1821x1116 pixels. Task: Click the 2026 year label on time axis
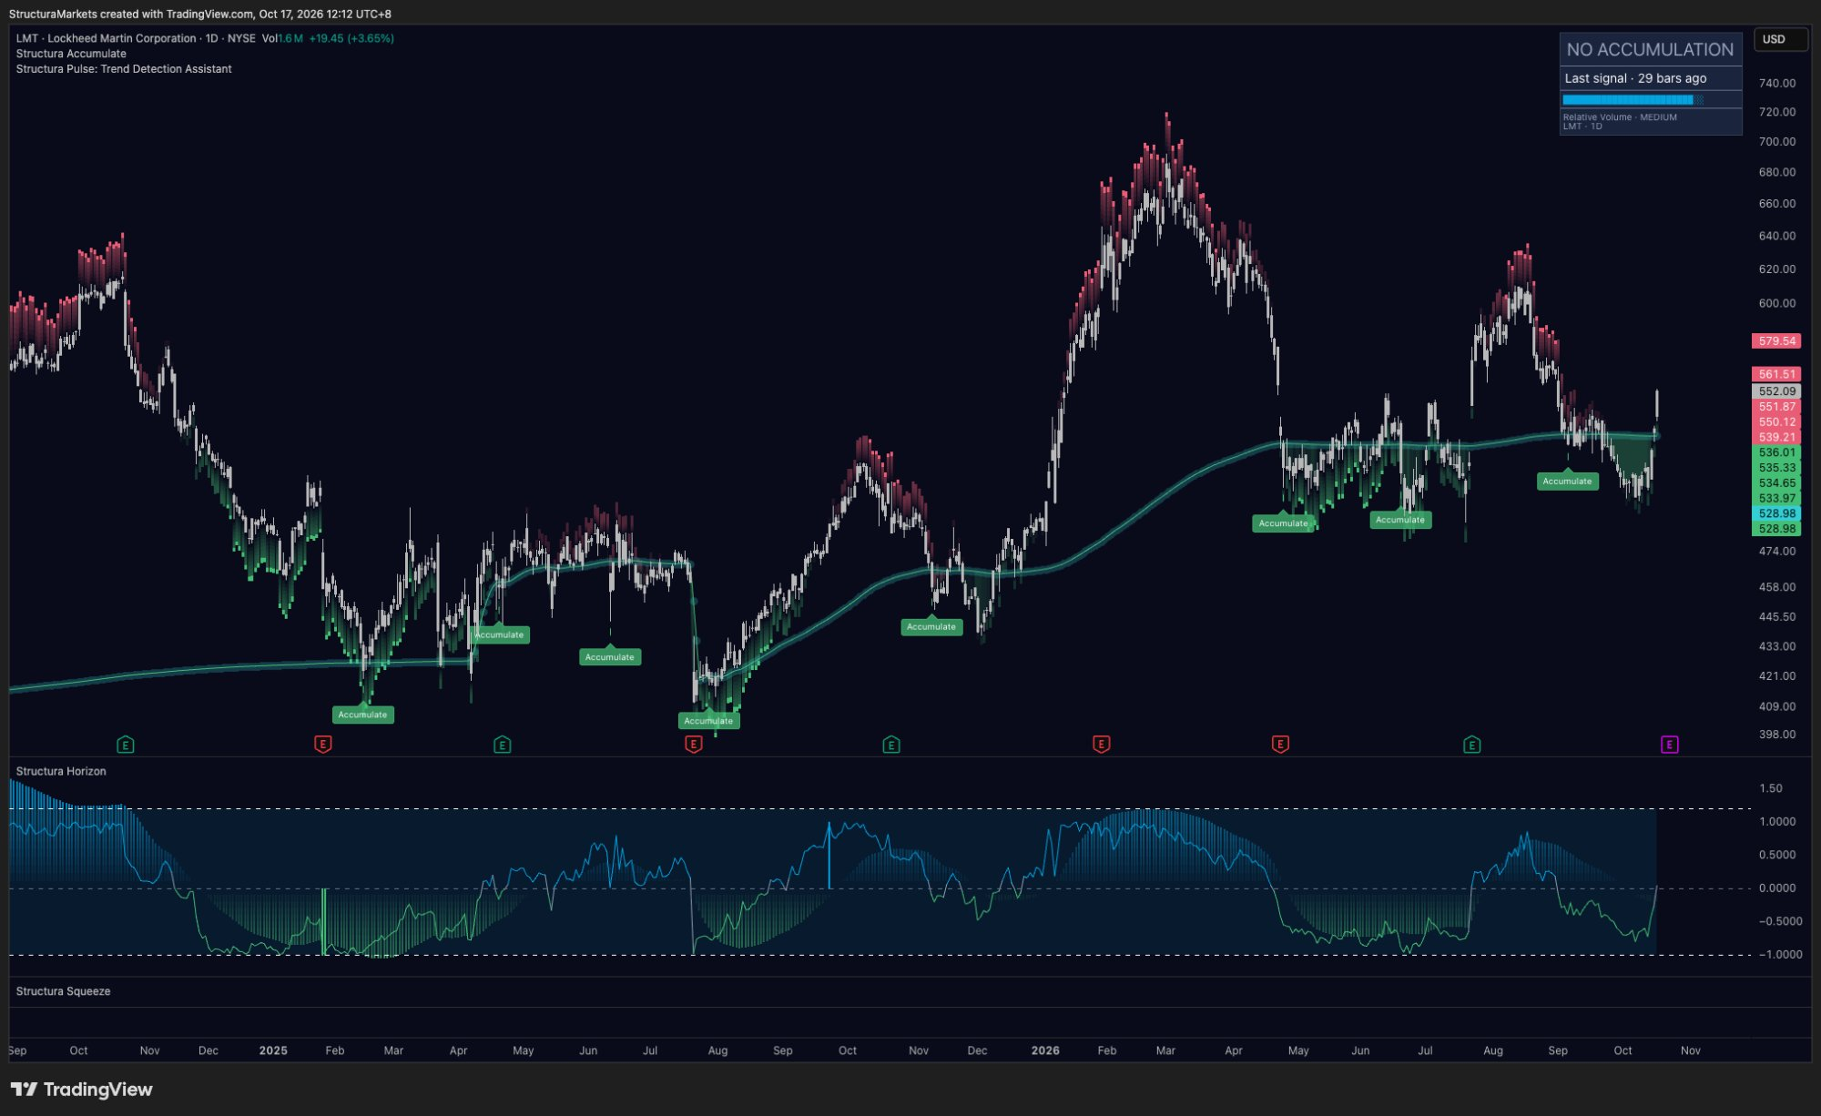[x=1045, y=1050]
